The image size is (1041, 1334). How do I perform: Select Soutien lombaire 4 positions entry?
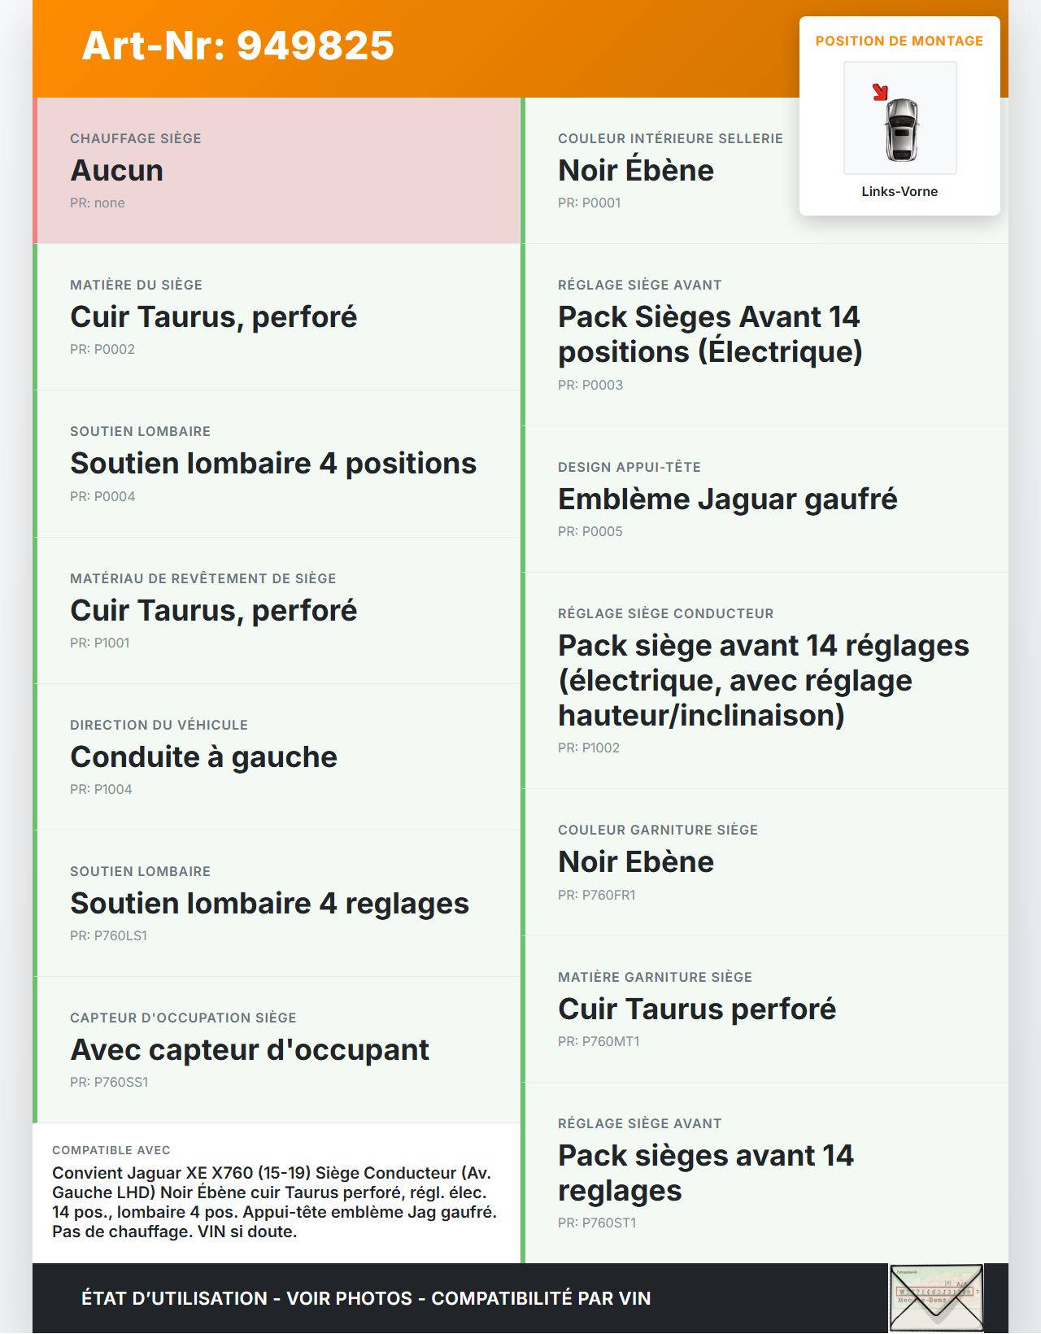[x=273, y=464]
